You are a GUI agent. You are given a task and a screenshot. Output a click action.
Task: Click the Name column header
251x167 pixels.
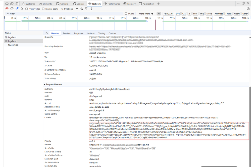click(24, 33)
